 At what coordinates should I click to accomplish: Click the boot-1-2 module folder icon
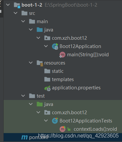[x=17, y=5]
